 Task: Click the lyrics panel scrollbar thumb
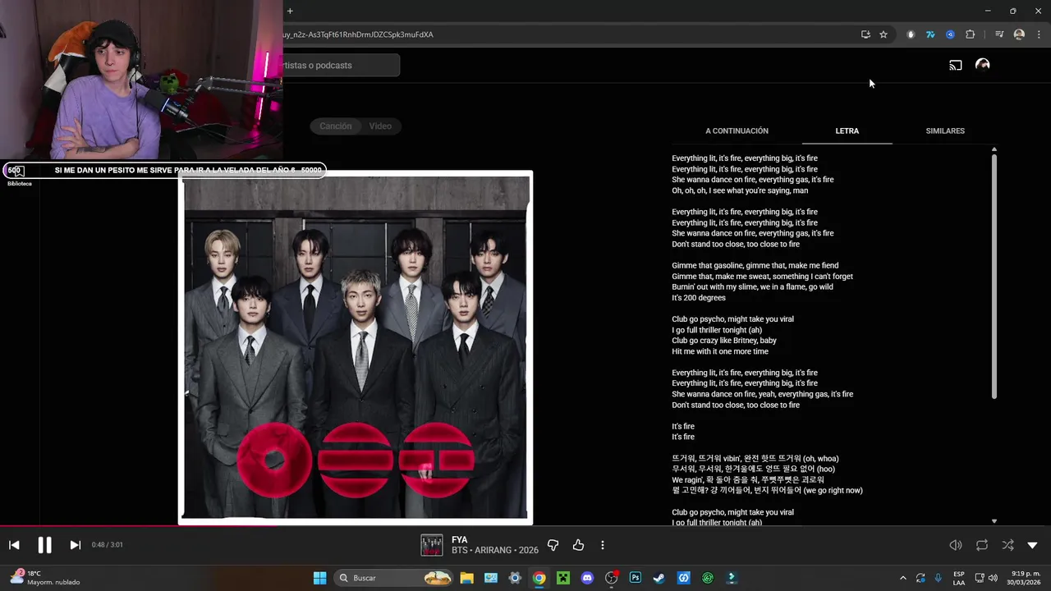994,275
